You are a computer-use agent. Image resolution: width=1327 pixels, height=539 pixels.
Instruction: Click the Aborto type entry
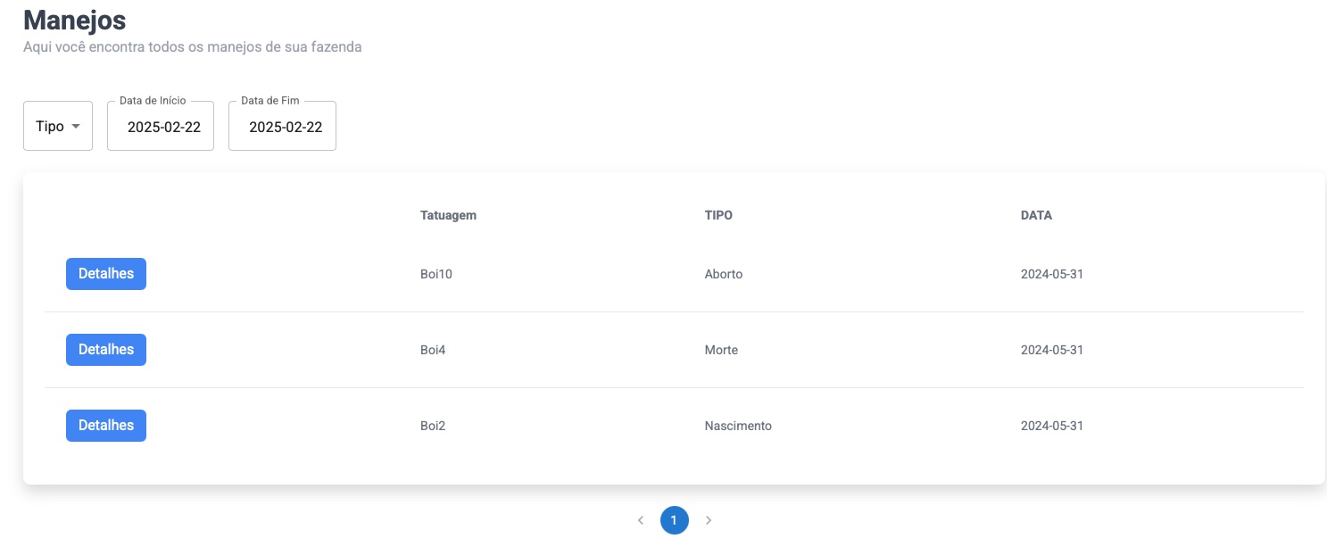click(723, 274)
